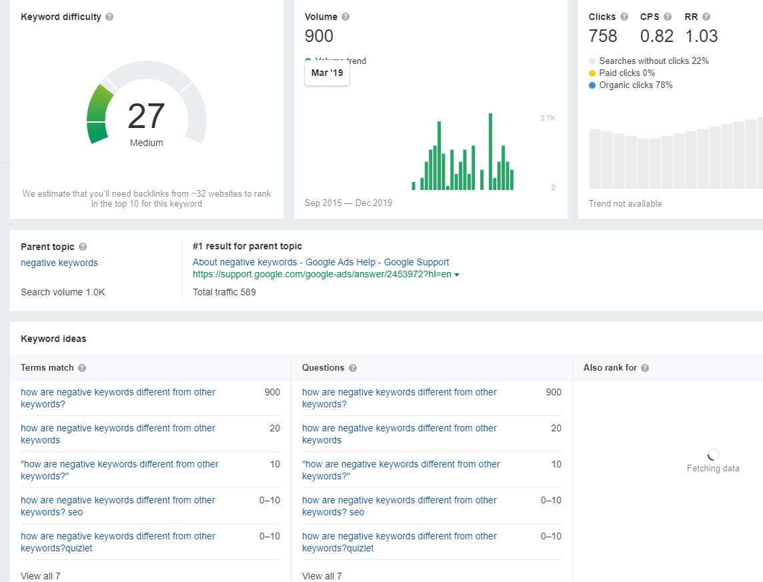Click View all 7 under Questions
Screen dimensions: 763x582
point(321,576)
